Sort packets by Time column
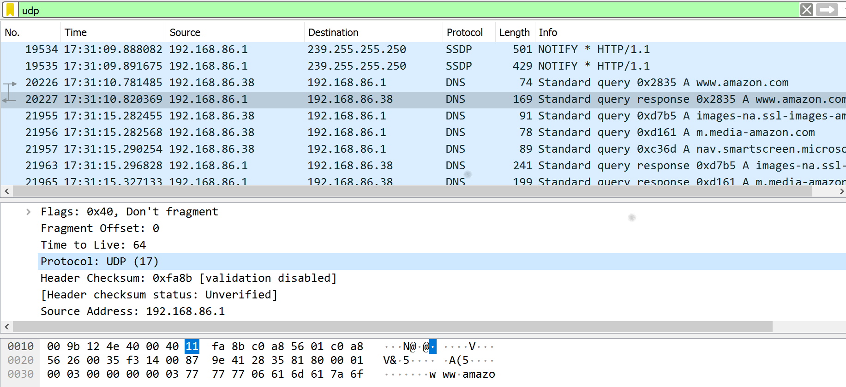Viewport: 846px width, 387px height. [113, 32]
